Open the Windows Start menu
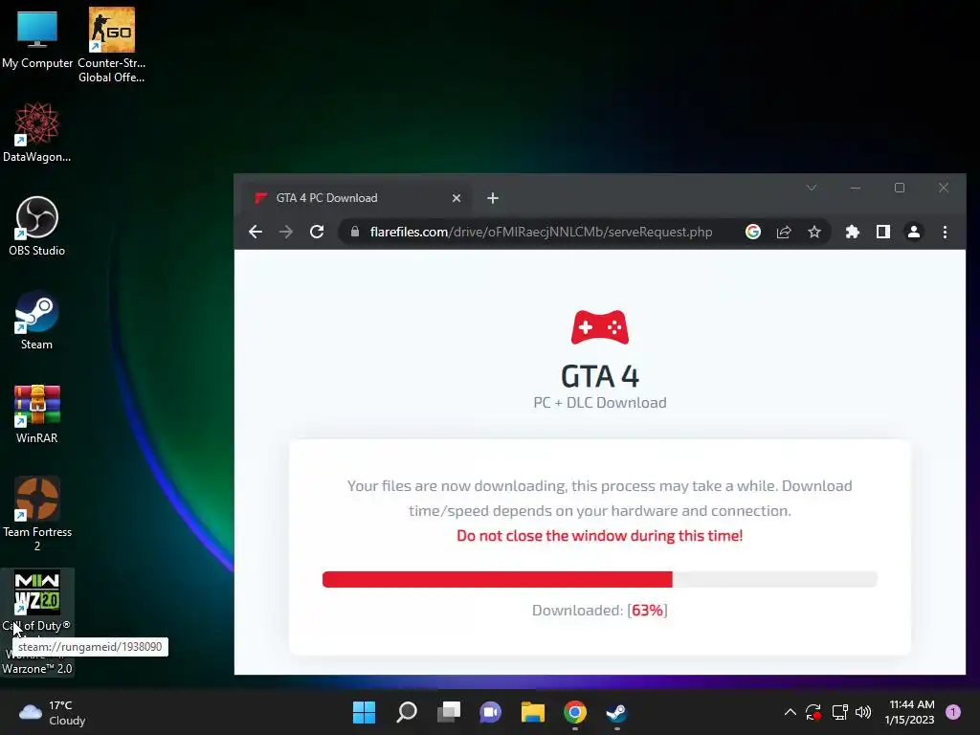The image size is (980, 735). point(364,712)
